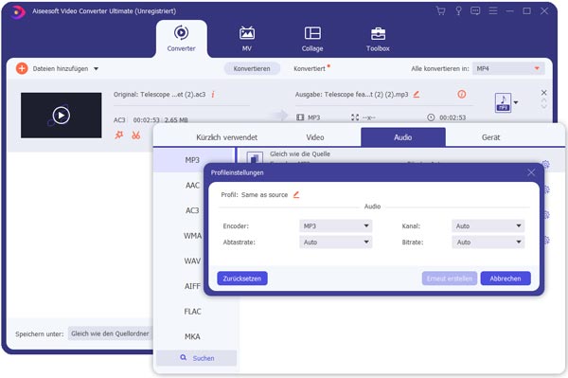Open the hamburger menu icon

493,10
